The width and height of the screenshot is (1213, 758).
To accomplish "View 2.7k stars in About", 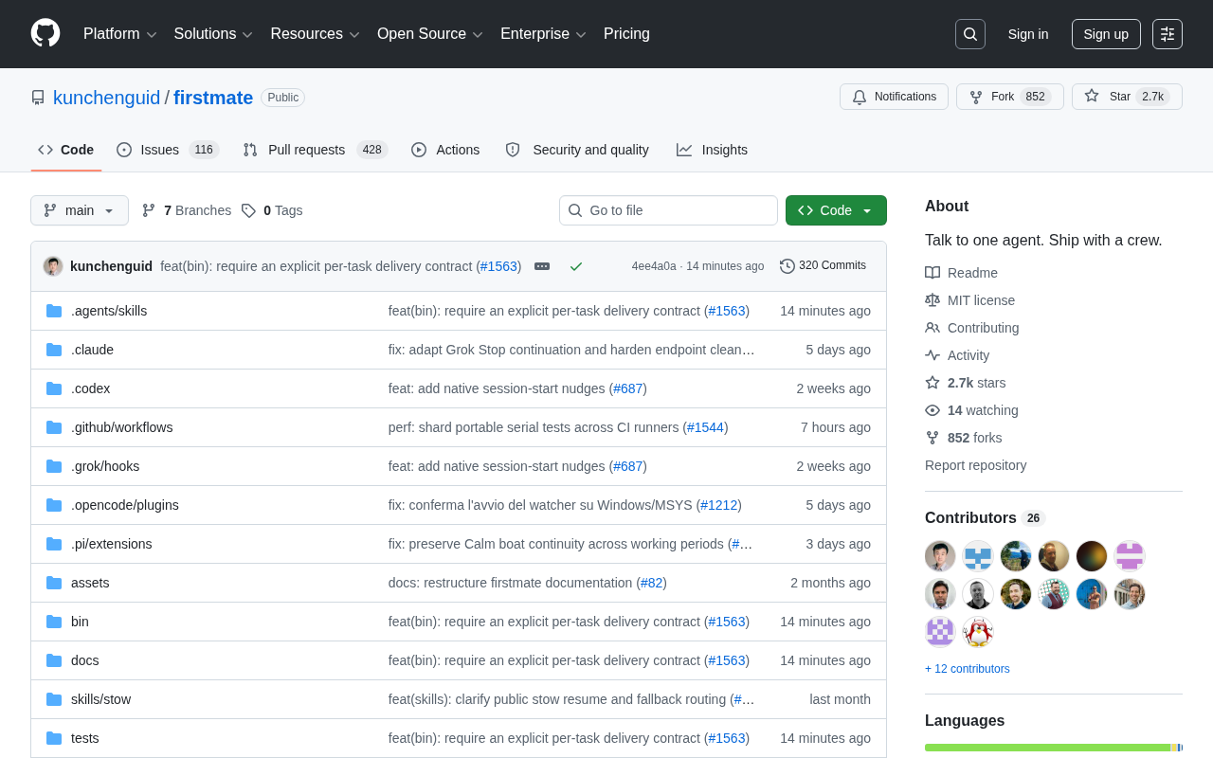I will (x=966, y=383).
